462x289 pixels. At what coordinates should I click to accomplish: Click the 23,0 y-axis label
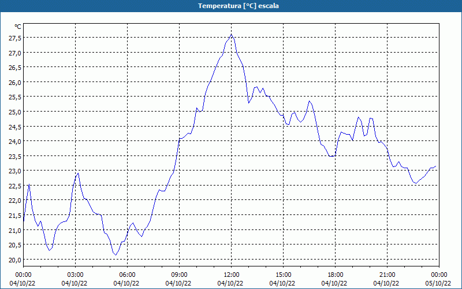pyautogui.click(x=15, y=171)
